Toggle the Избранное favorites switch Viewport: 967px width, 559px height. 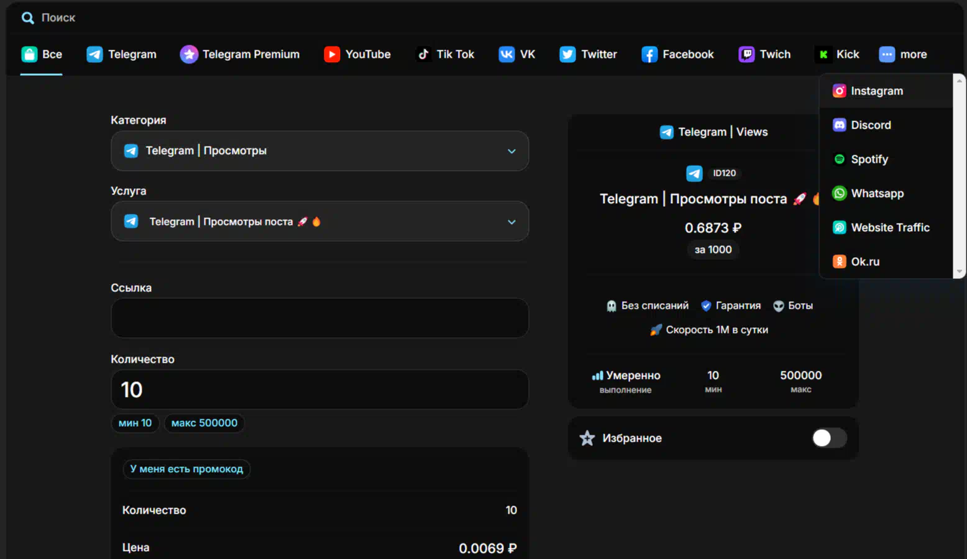(829, 439)
